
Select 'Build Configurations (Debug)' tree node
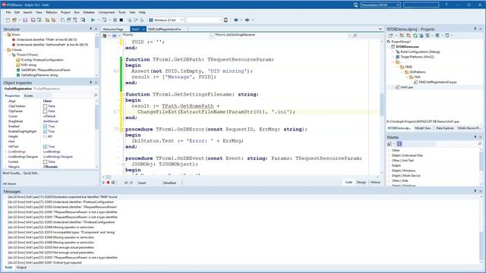point(420,52)
